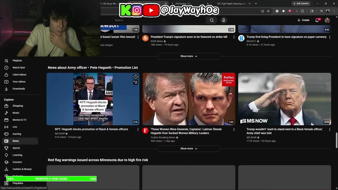
Task: Open the browser extensions puzzle icon
Action: pyautogui.click(x=303, y=11)
